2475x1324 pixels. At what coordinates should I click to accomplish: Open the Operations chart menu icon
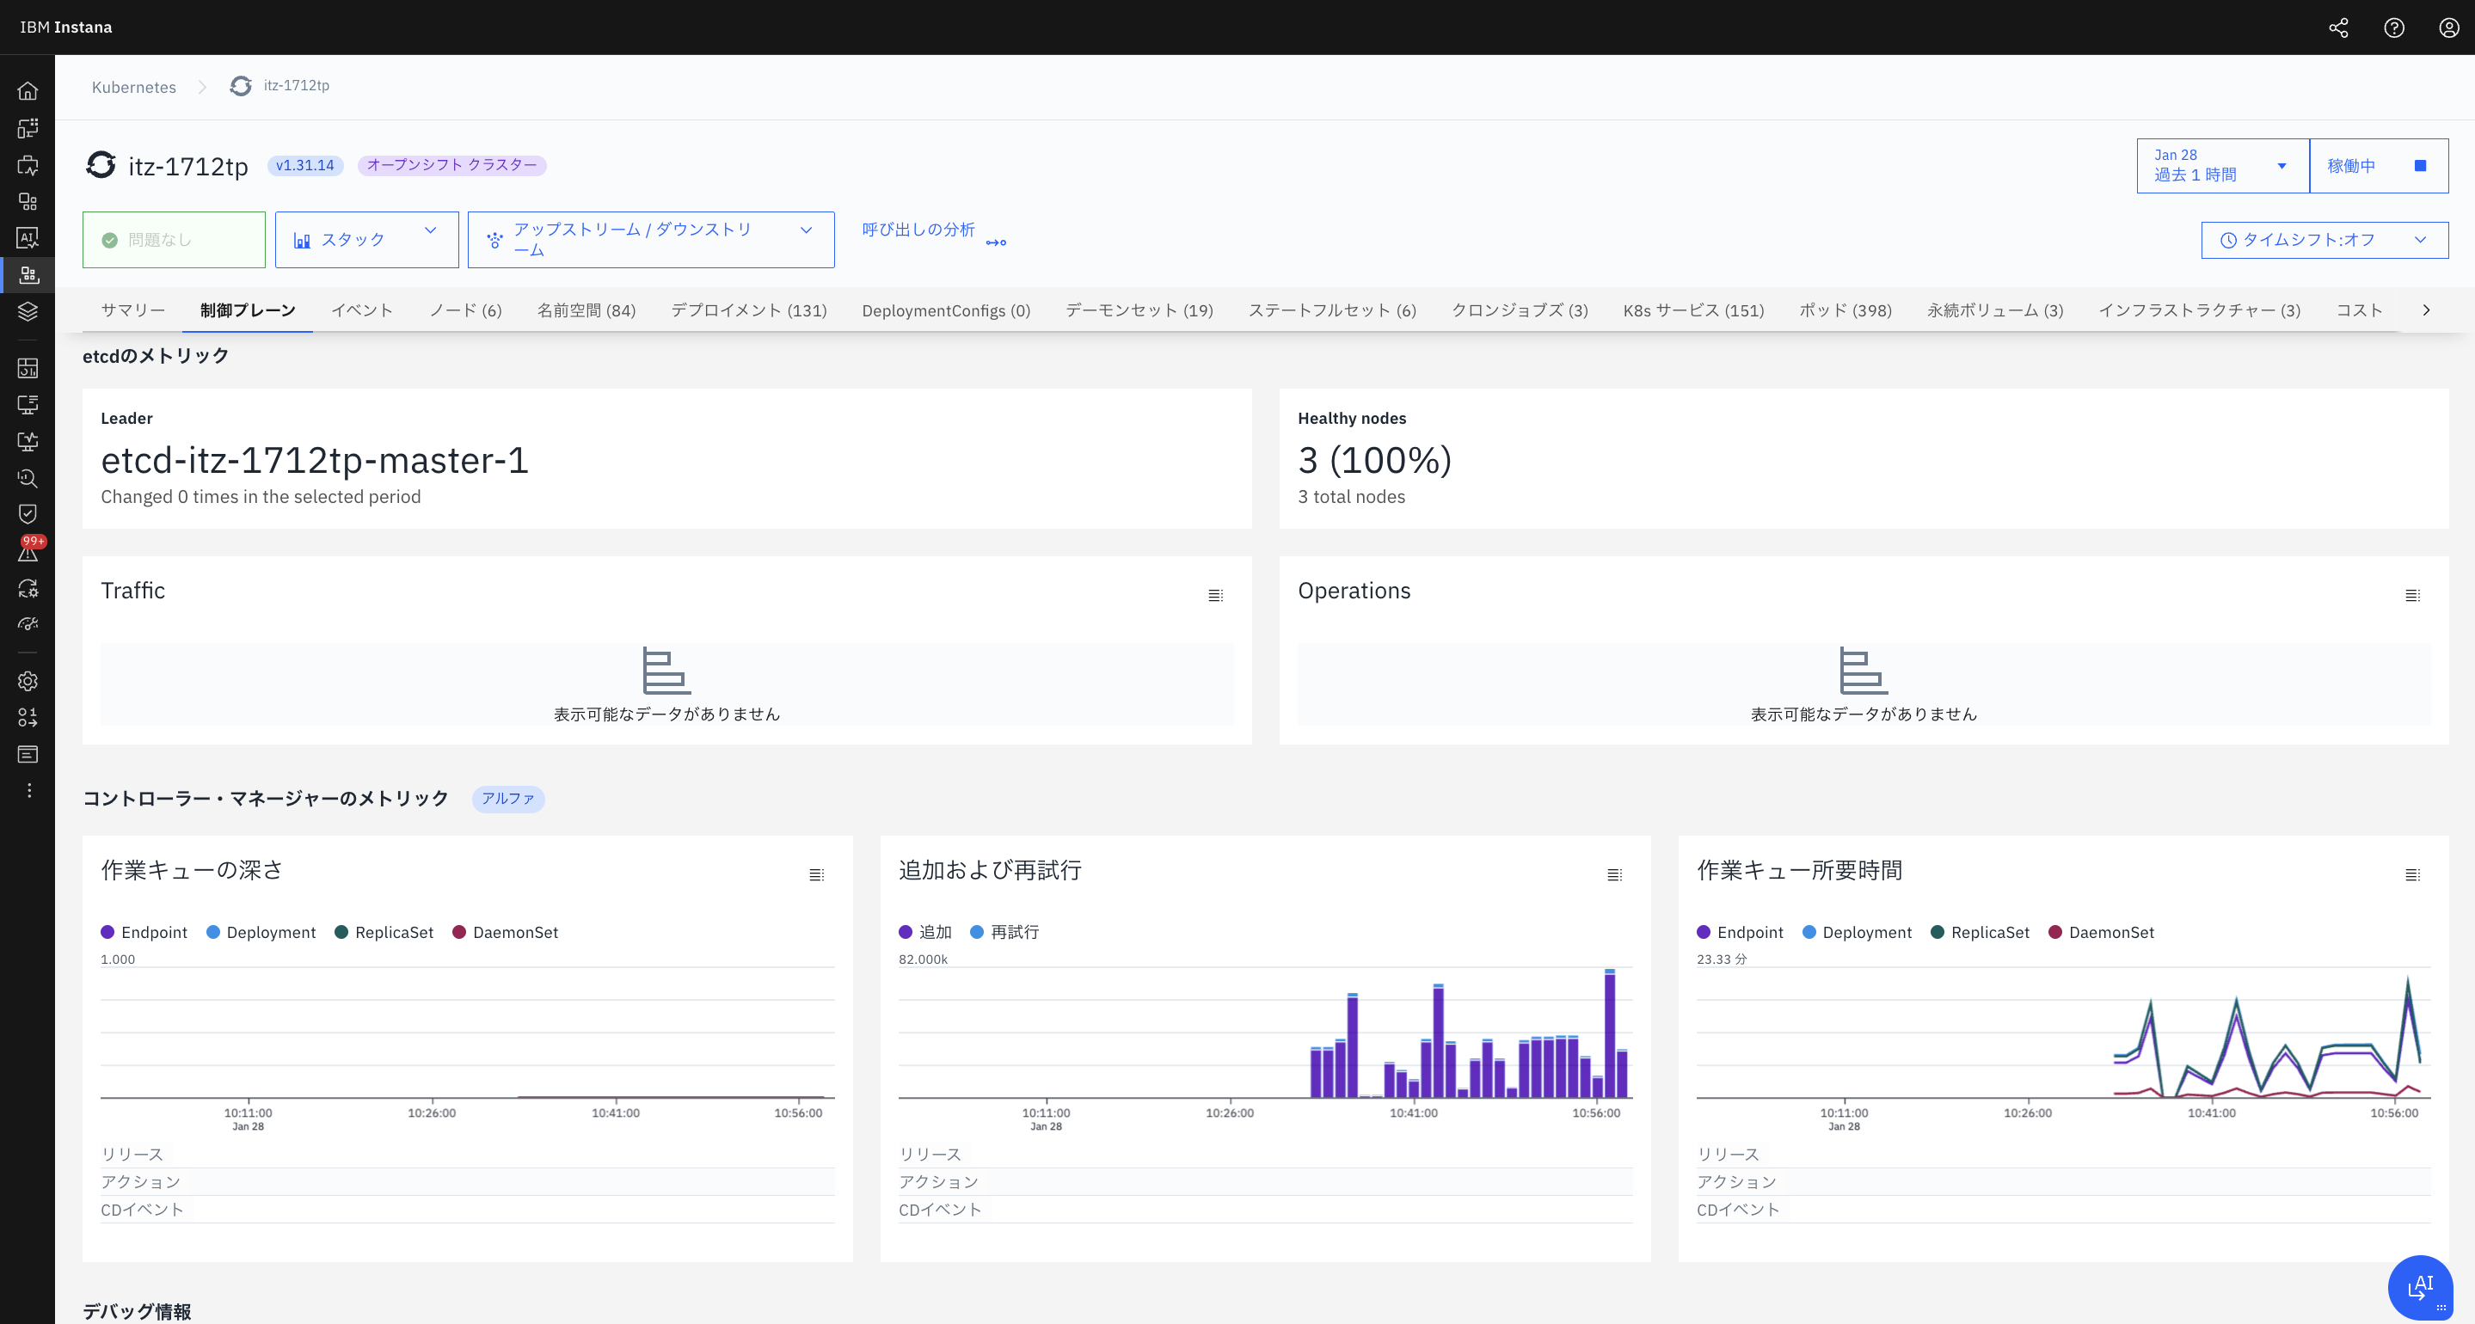(2411, 596)
